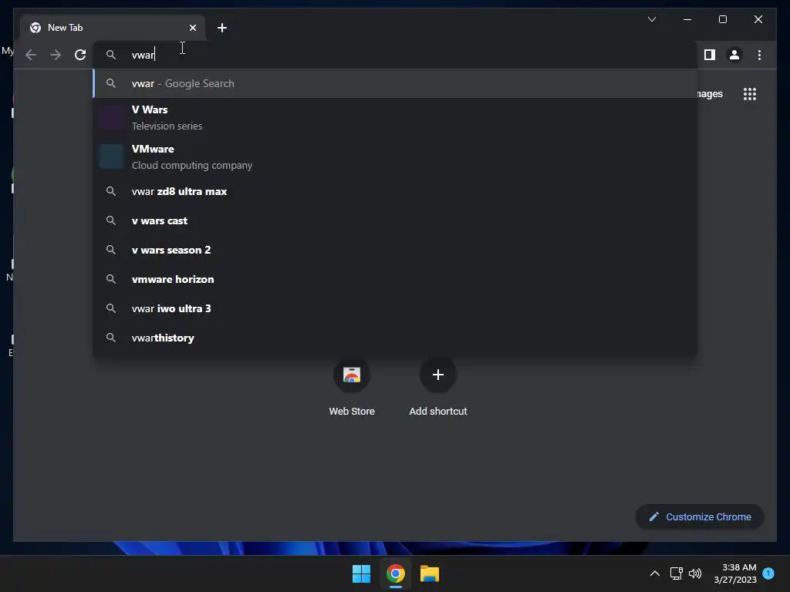Open the Web Store shortcut
790x592 pixels.
point(352,386)
